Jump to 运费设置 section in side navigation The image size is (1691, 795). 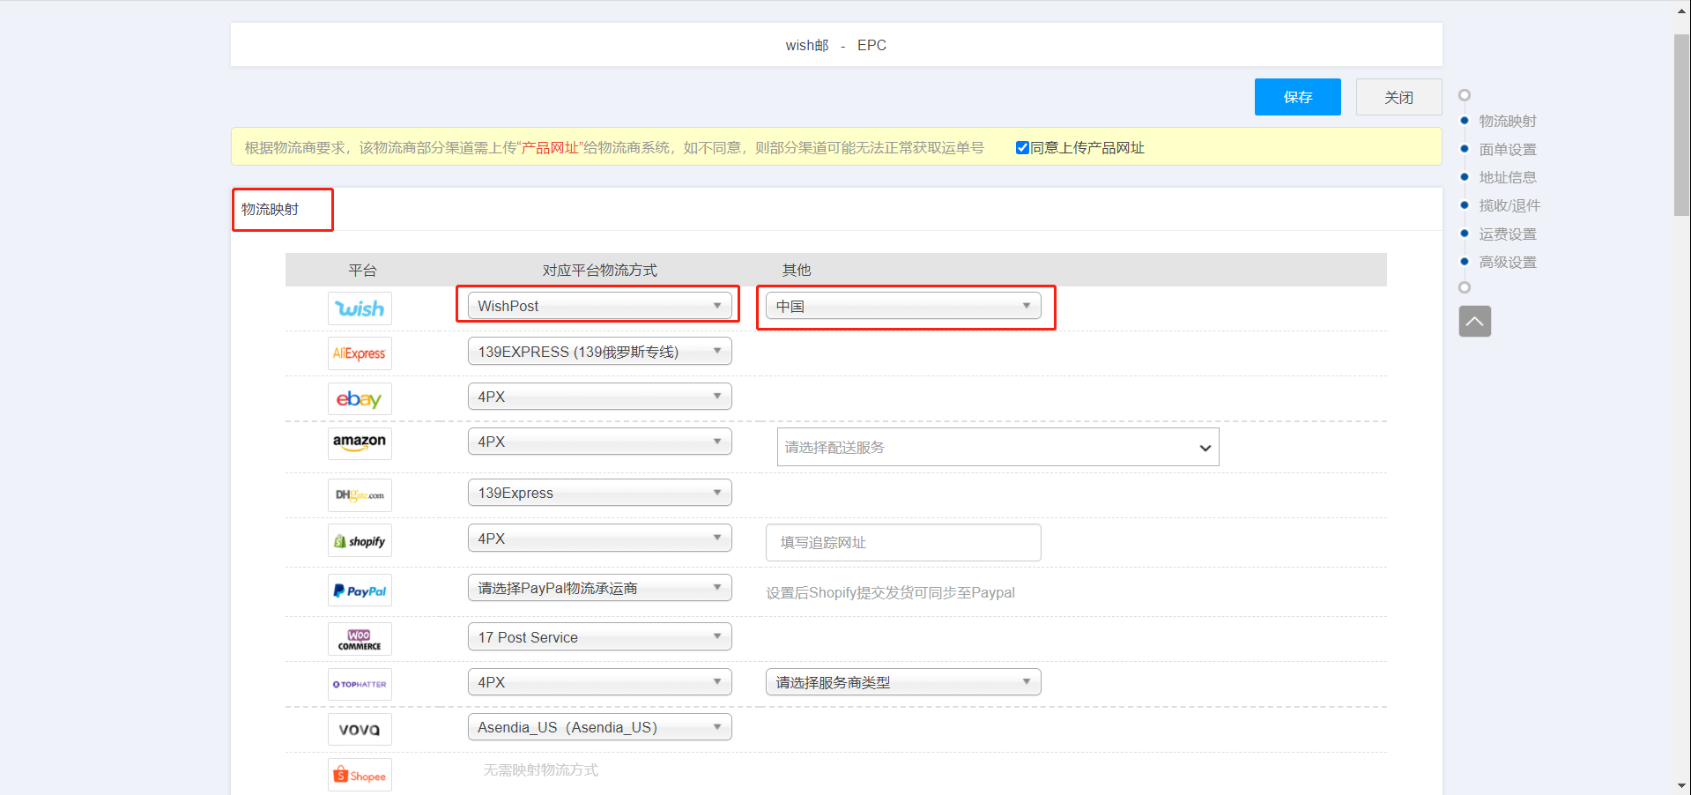pyautogui.click(x=1507, y=234)
